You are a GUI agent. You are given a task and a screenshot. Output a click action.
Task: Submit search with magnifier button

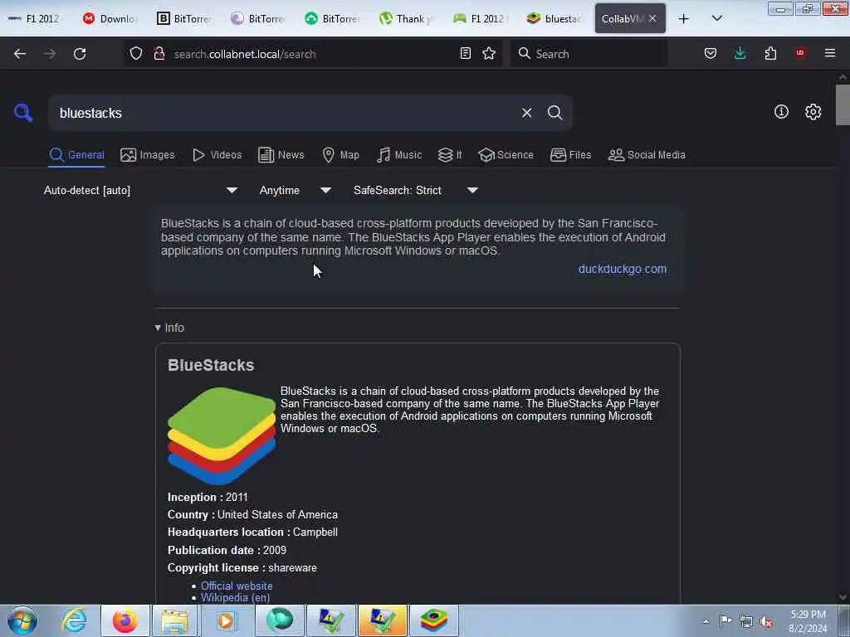tap(555, 113)
